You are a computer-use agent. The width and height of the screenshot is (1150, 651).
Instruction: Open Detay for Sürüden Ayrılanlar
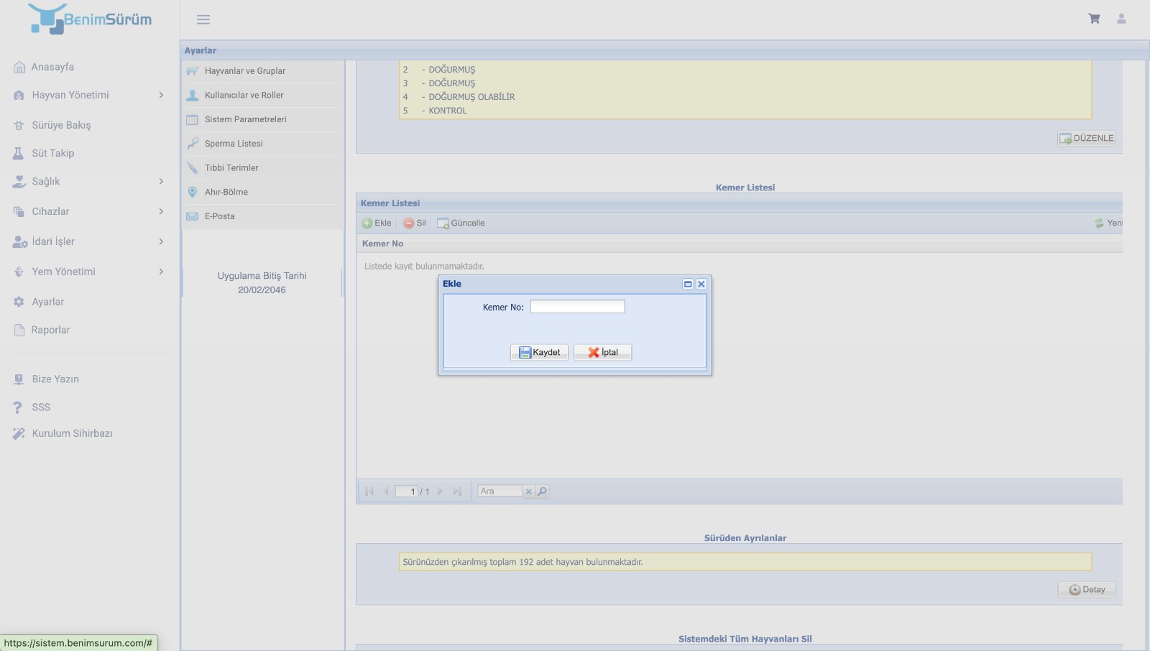1087,590
